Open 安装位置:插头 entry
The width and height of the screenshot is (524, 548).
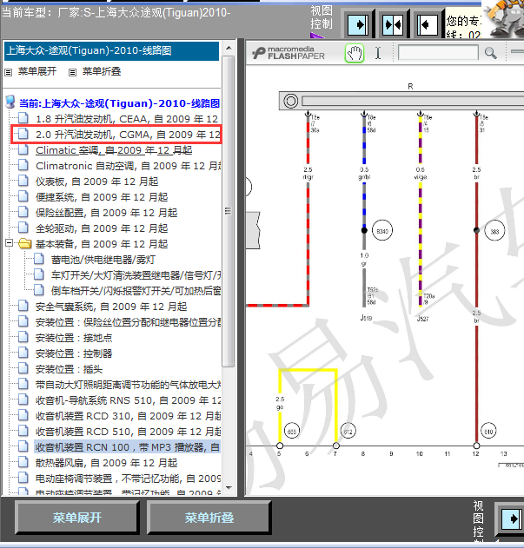pos(69,369)
